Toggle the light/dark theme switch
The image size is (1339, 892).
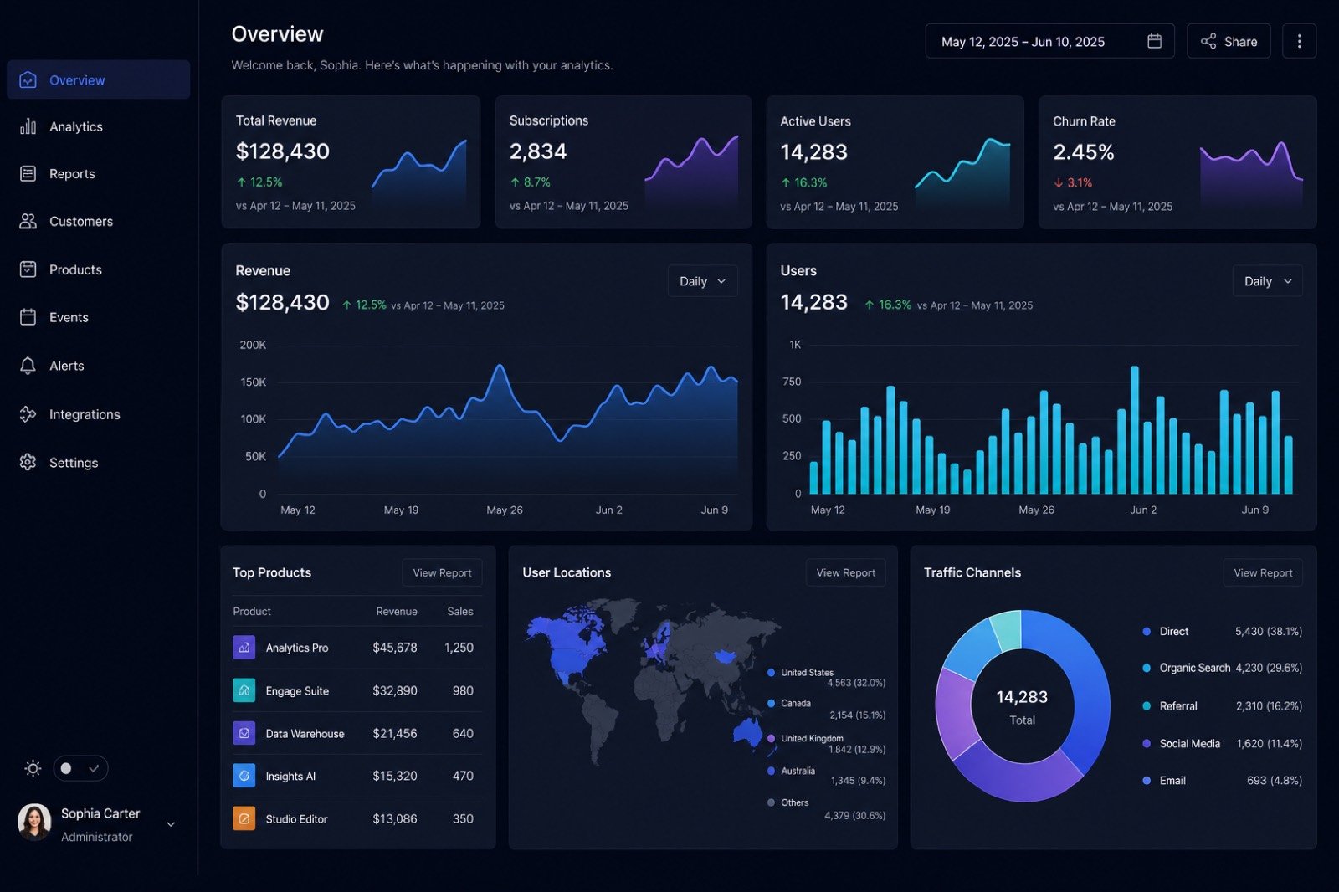pyautogui.click(x=80, y=768)
